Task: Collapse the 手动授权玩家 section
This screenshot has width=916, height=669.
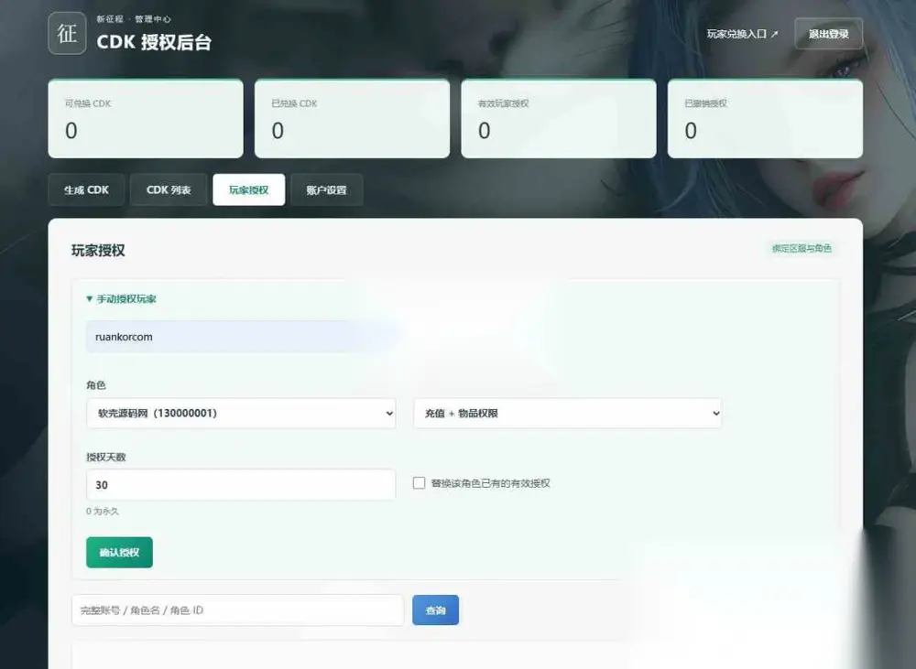Action: 122,299
